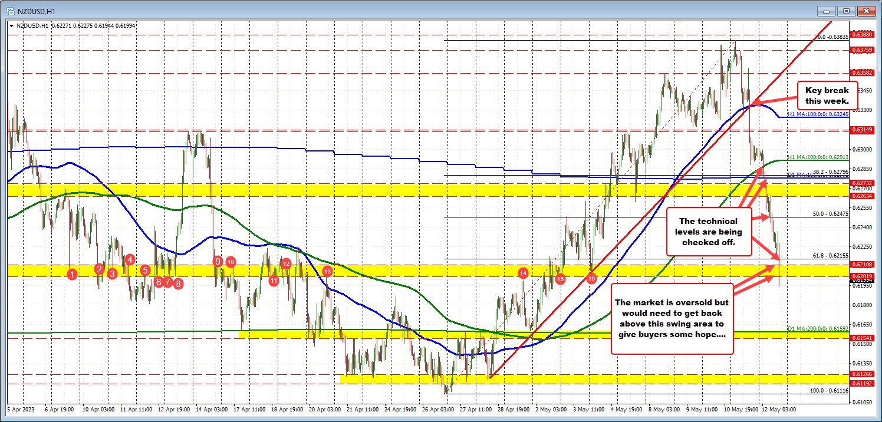882x422 pixels.
Task: Select the 0.61541 red price label
Action: pos(861,338)
